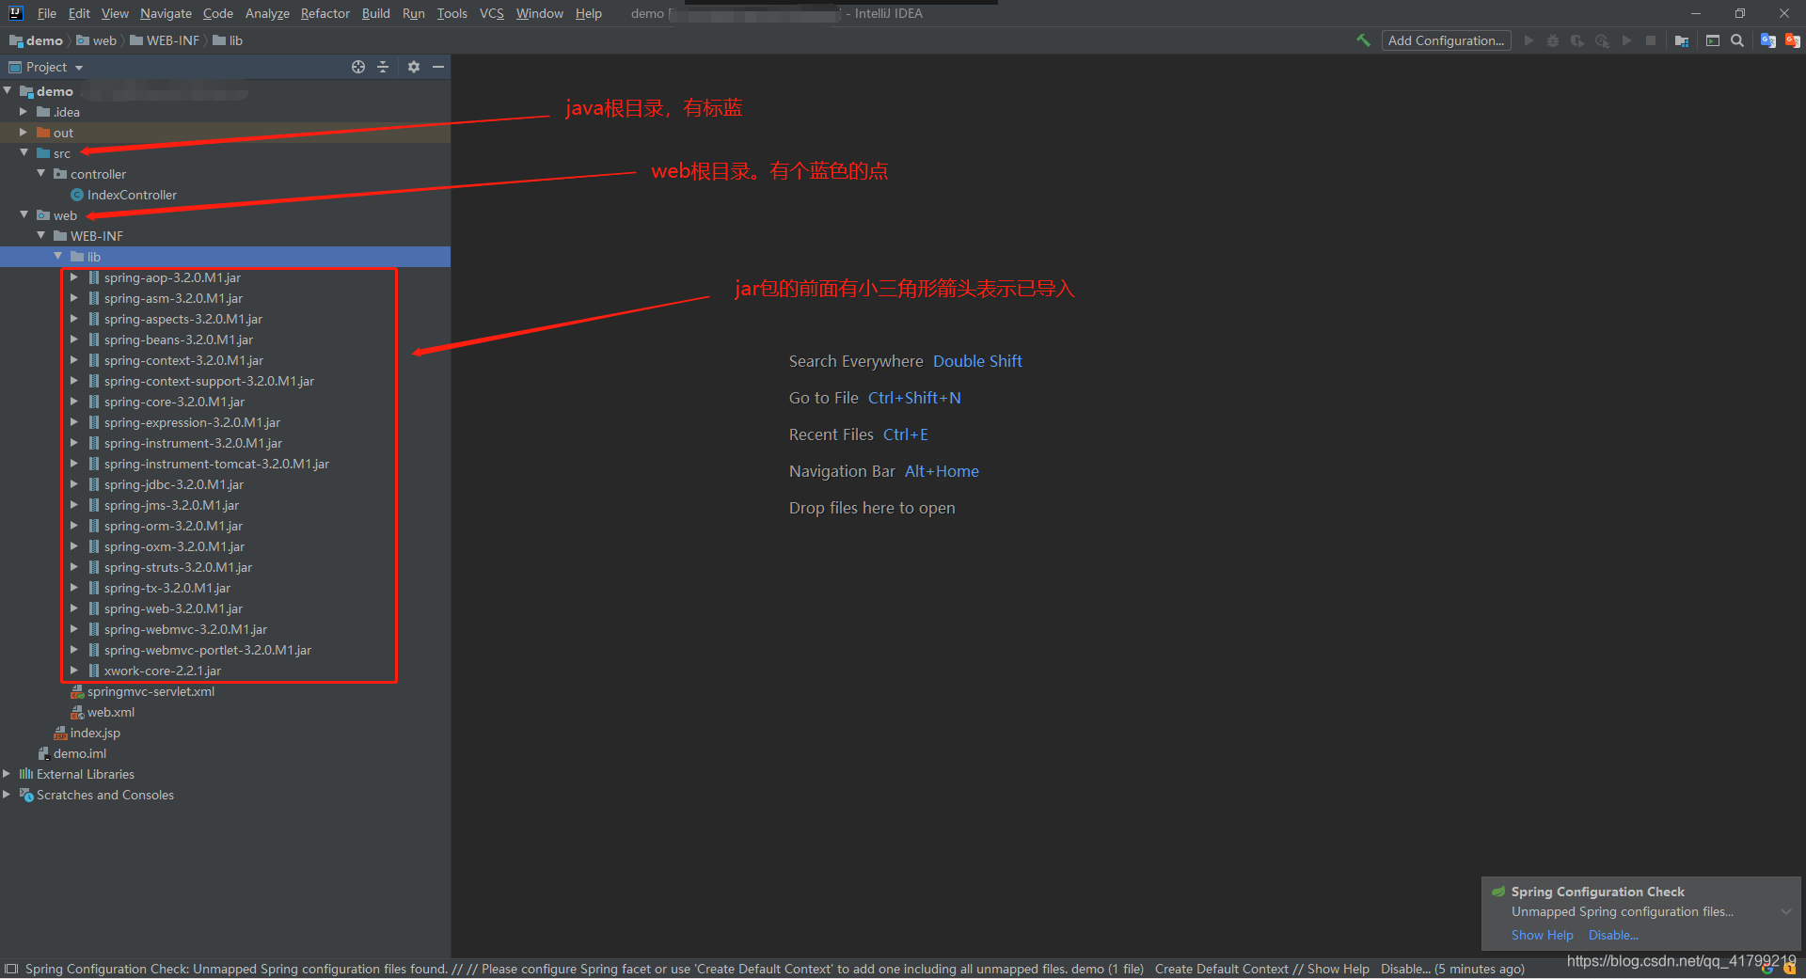Image resolution: width=1806 pixels, height=979 pixels.
Task: Open the Analyze menu
Action: [267, 13]
